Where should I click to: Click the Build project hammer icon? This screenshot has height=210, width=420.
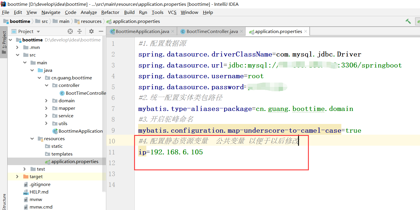pyautogui.click(x=408, y=21)
